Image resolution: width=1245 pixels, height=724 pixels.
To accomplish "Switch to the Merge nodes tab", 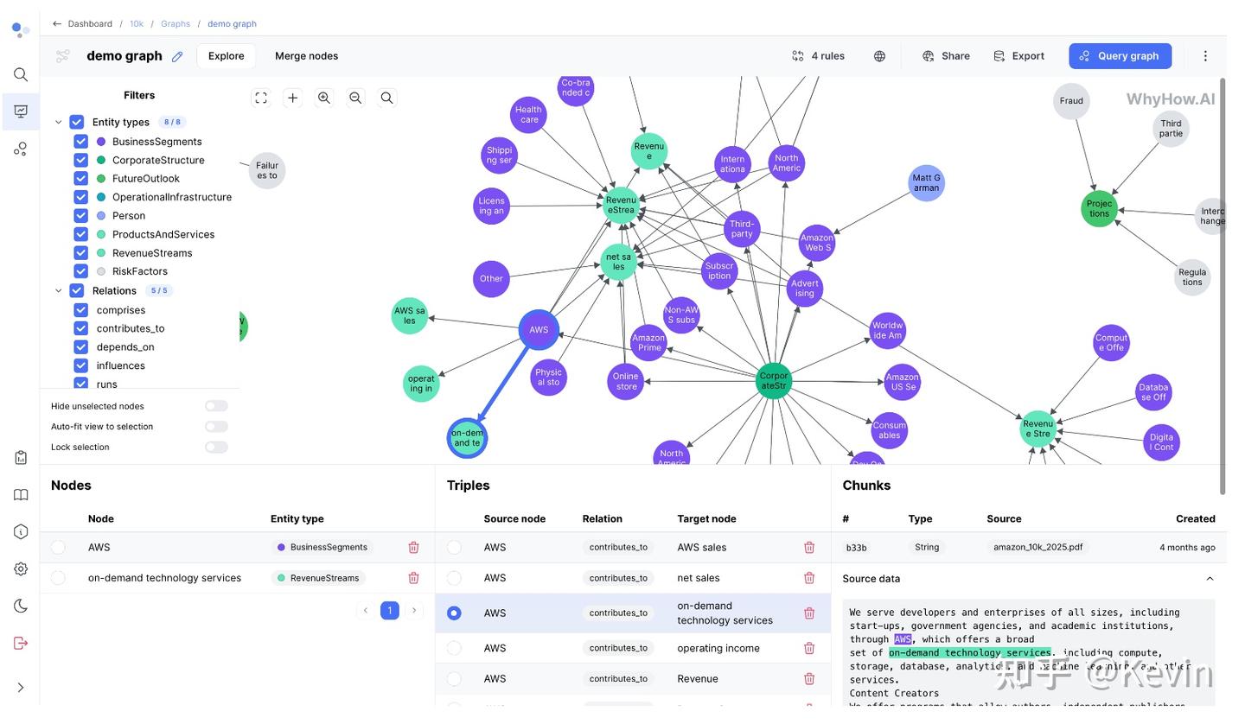I will pyautogui.click(x=306, y=55).
